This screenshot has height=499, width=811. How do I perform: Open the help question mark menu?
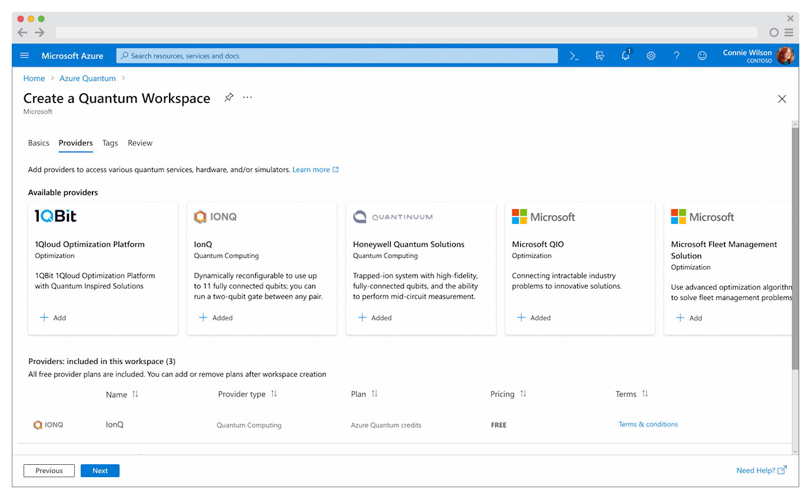pos(676,55)
